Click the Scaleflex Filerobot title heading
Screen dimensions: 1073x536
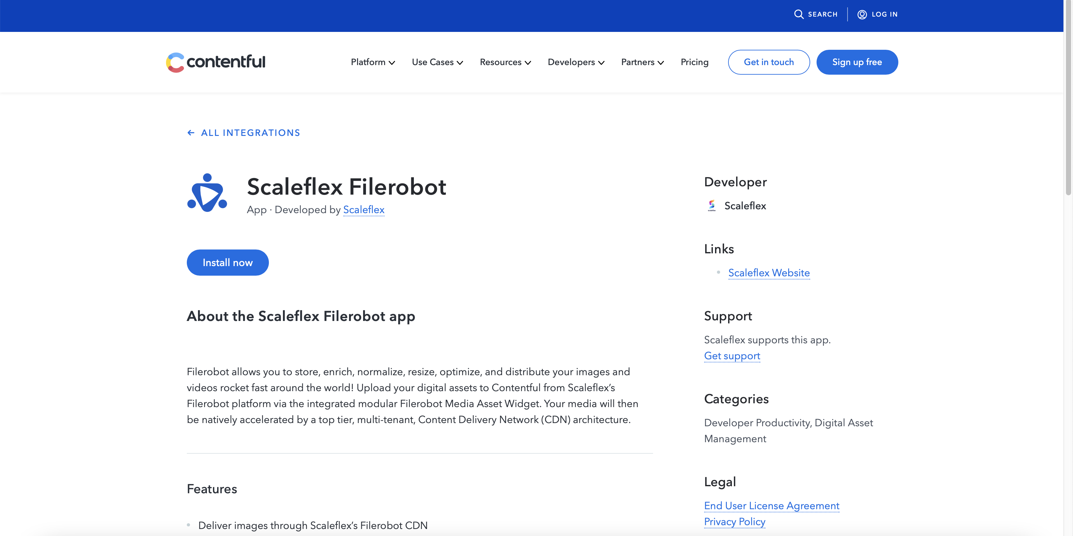pyautogui.click(x=346, y=186)
